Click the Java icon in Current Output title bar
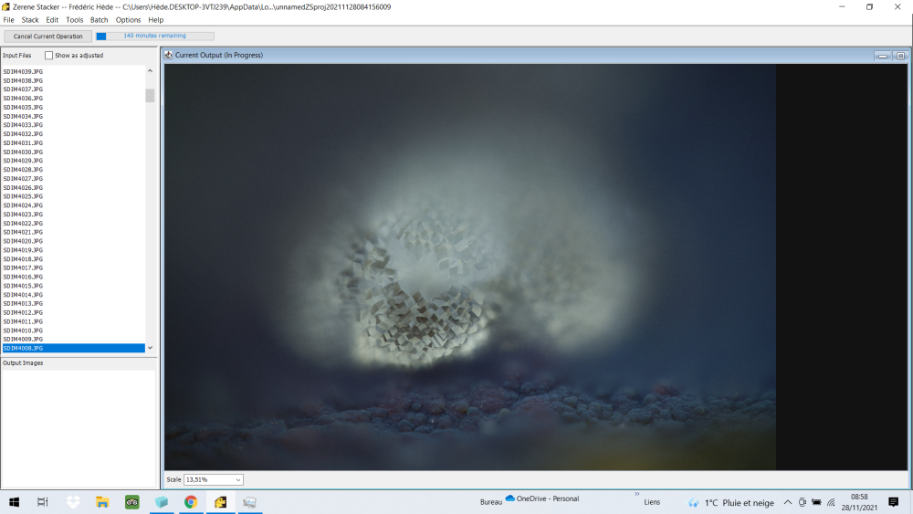The width and height of the screenshot is (913, 514). pyautogui.click(x=169, y=56)
